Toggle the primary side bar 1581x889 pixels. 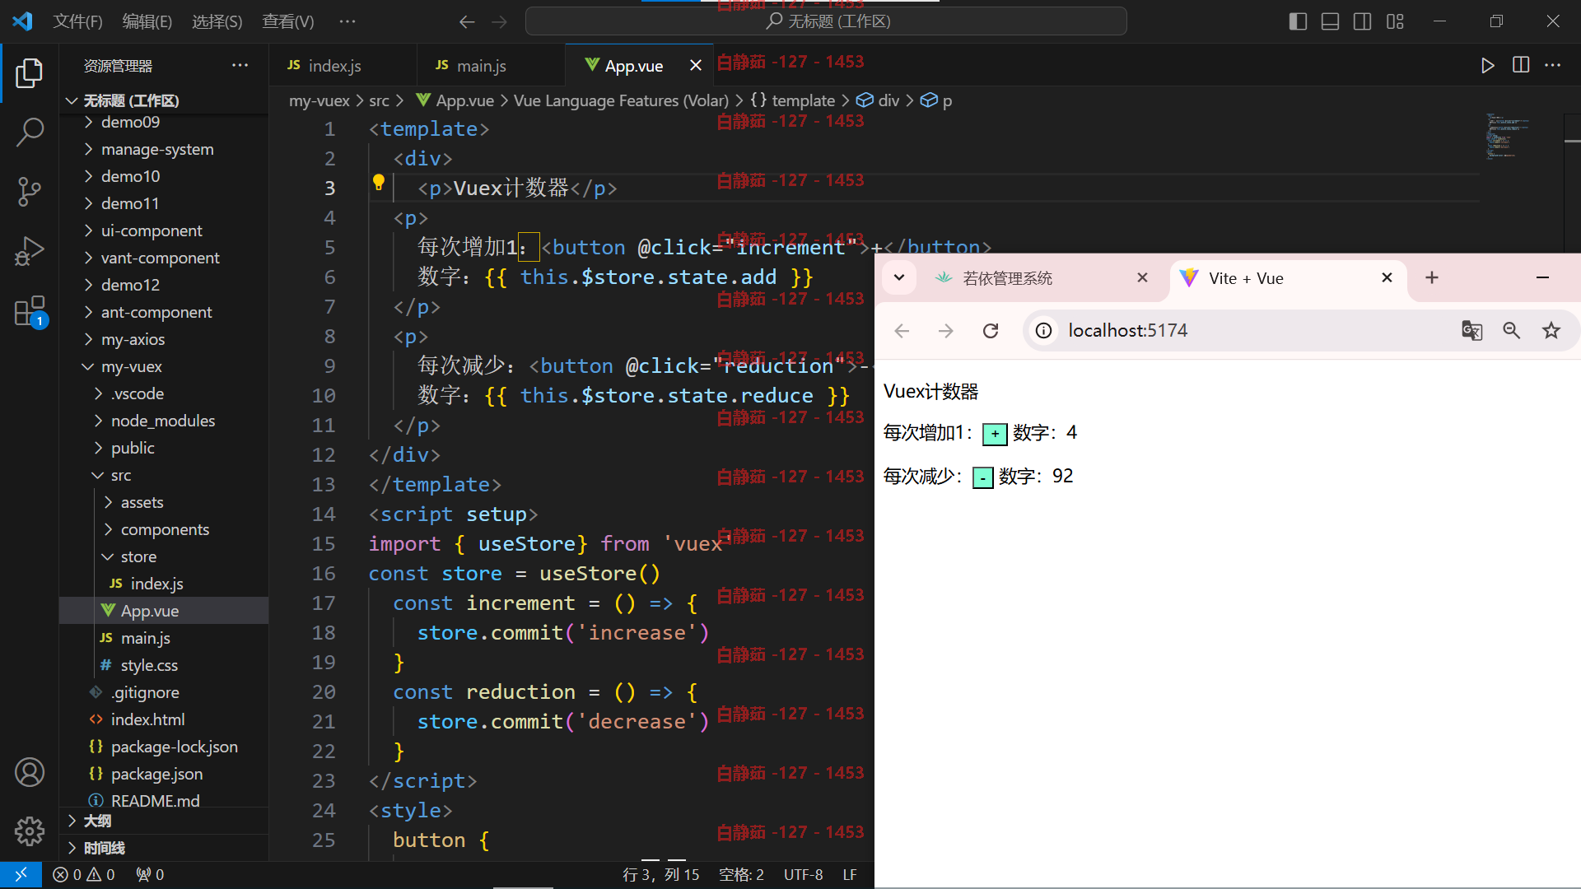(1298, 21)
